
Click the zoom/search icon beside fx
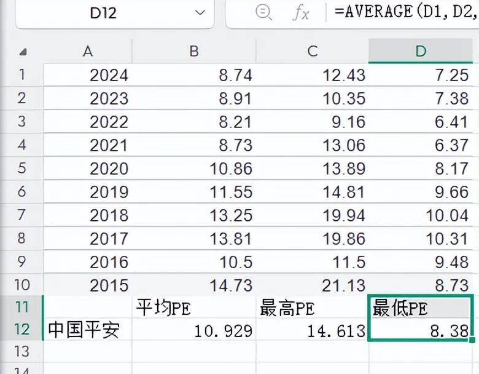(263, 12)
